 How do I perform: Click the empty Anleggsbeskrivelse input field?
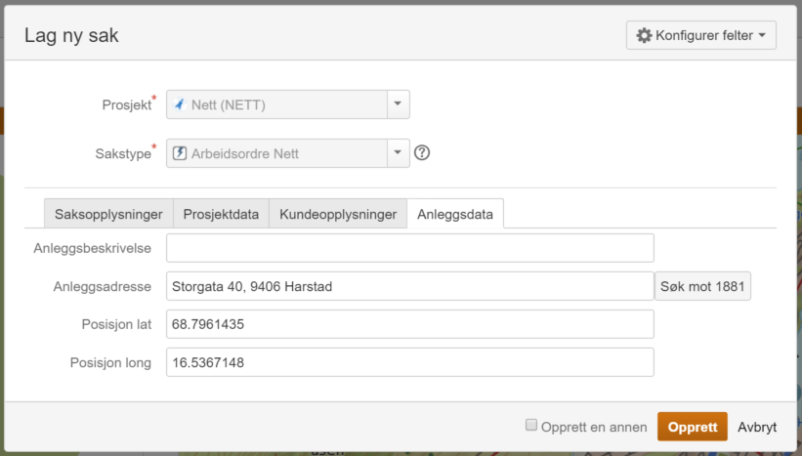409,248
